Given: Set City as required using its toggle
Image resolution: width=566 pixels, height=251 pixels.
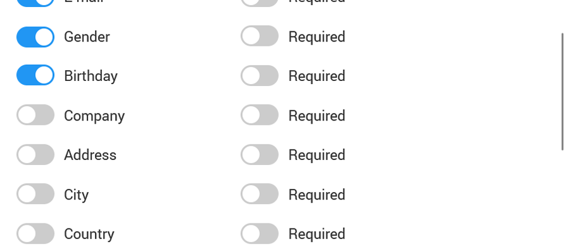Looking at the screenshot, I should [260, 194].
